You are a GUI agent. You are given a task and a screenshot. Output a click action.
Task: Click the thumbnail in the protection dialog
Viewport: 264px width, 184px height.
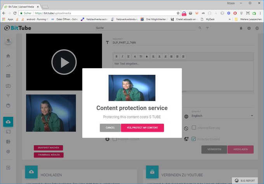click(132, 88)
